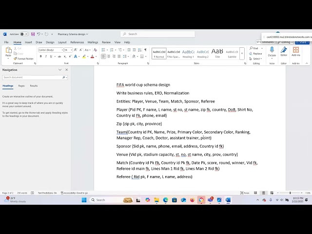
Task: Undo the last action
Action: pos(39,34)
